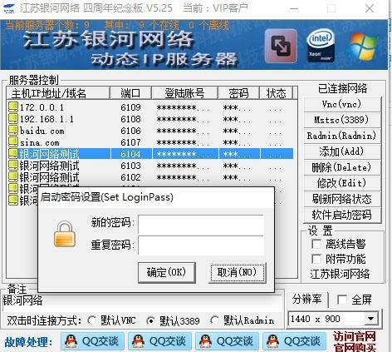Screen dimensions: 392x352
Task: Close the window with the X button
Action: pyautogui.click(x=370, y=8)
